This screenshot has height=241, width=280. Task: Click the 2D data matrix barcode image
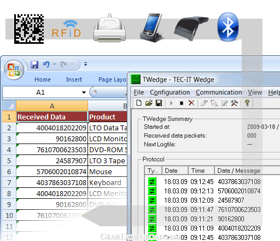(x=29, y=29)
